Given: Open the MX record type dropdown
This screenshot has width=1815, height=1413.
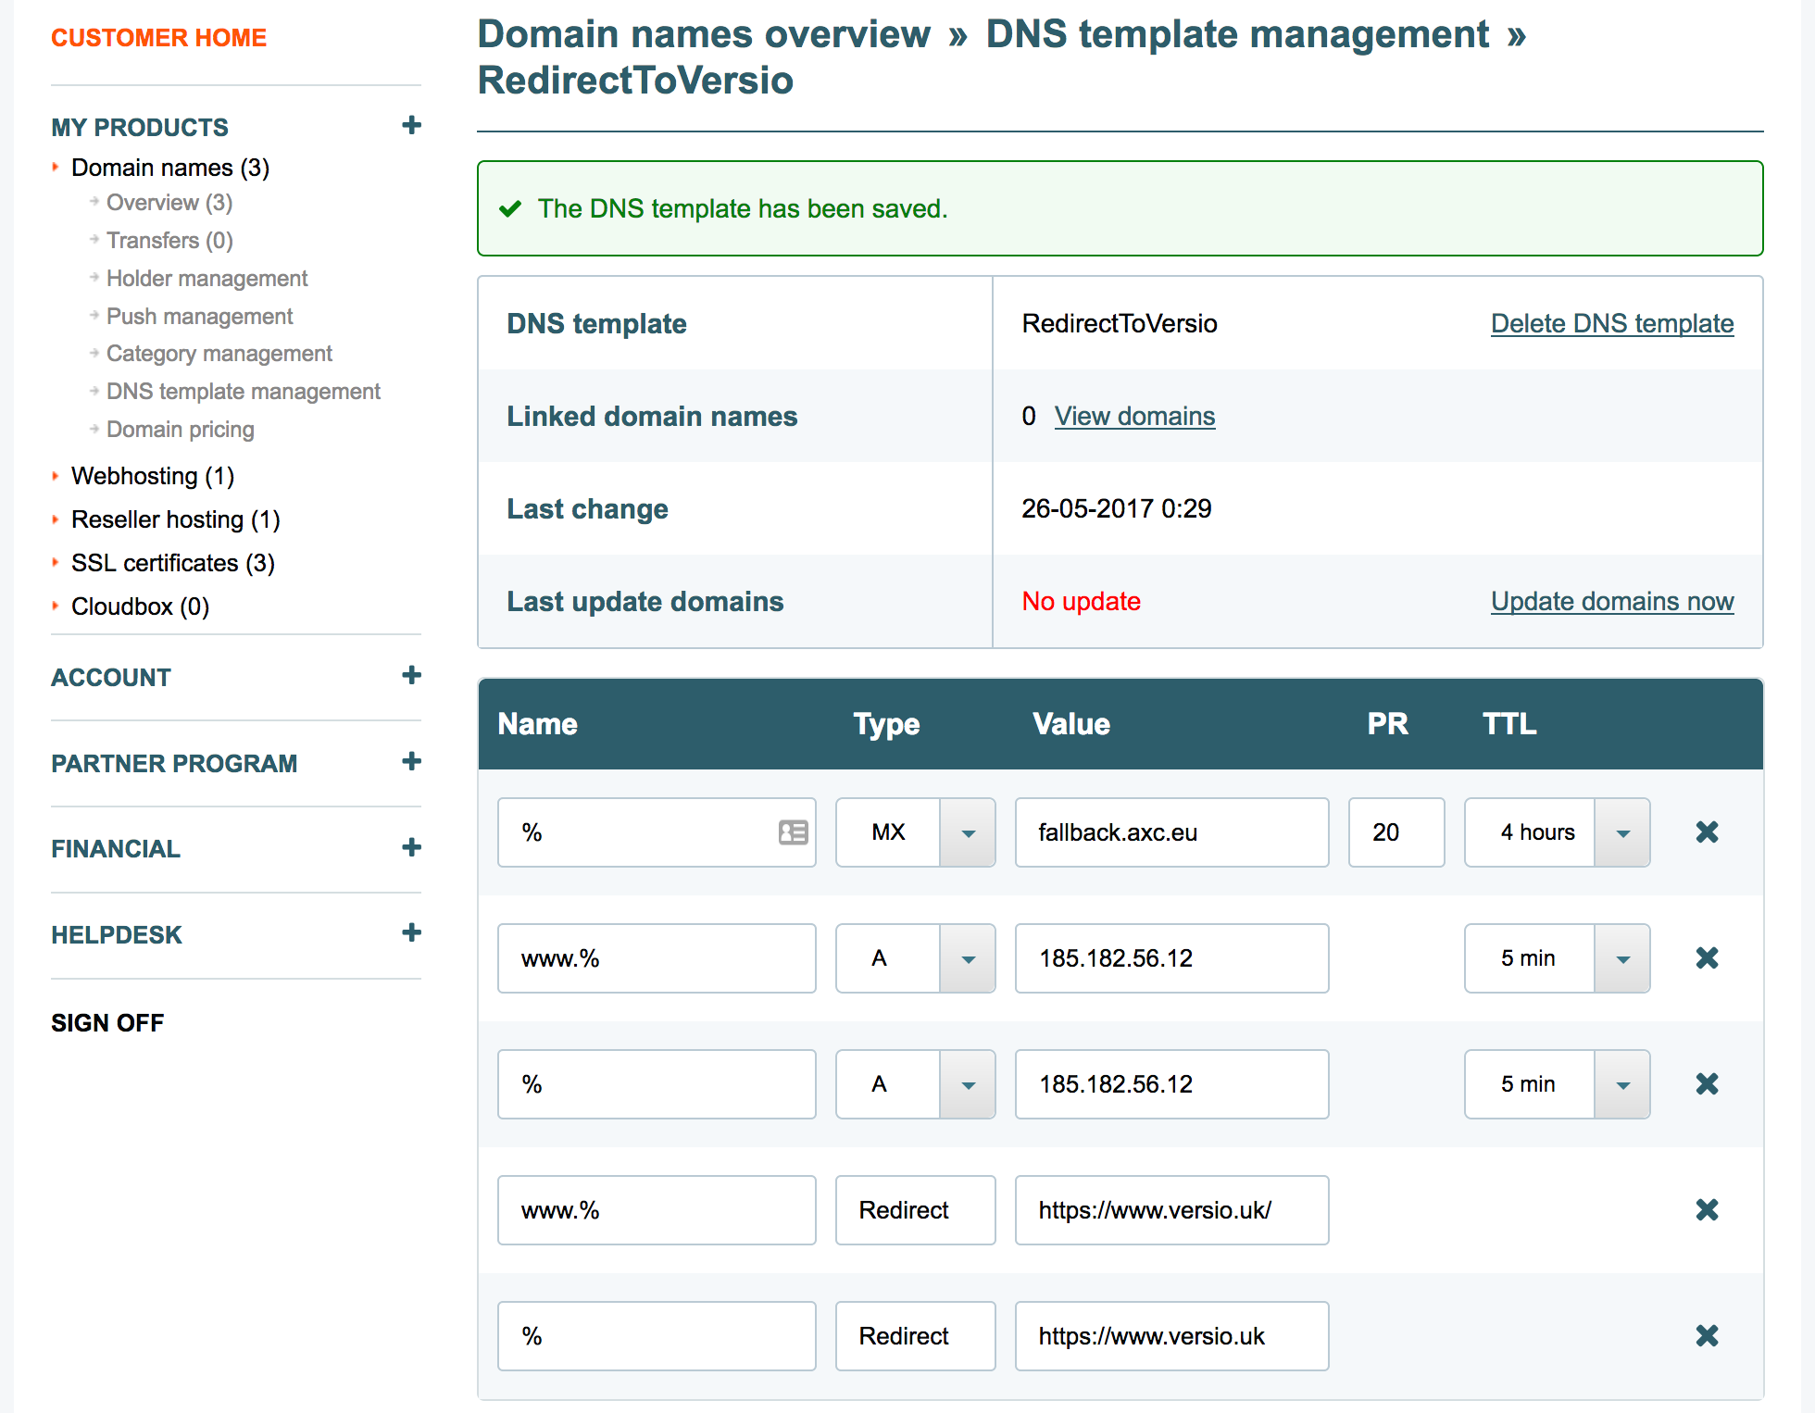Looking at the screenshot, I should click(968, 832).
